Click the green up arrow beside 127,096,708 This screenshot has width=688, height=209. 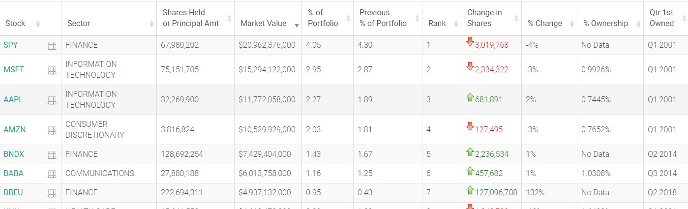[470, 192]
